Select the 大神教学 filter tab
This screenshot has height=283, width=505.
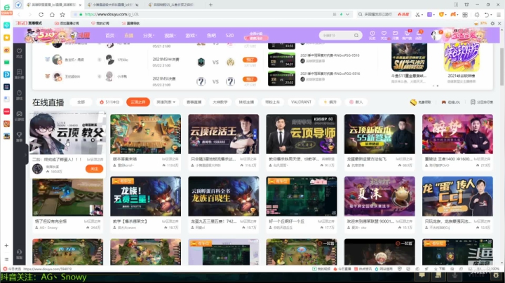[x=220, y=102]
